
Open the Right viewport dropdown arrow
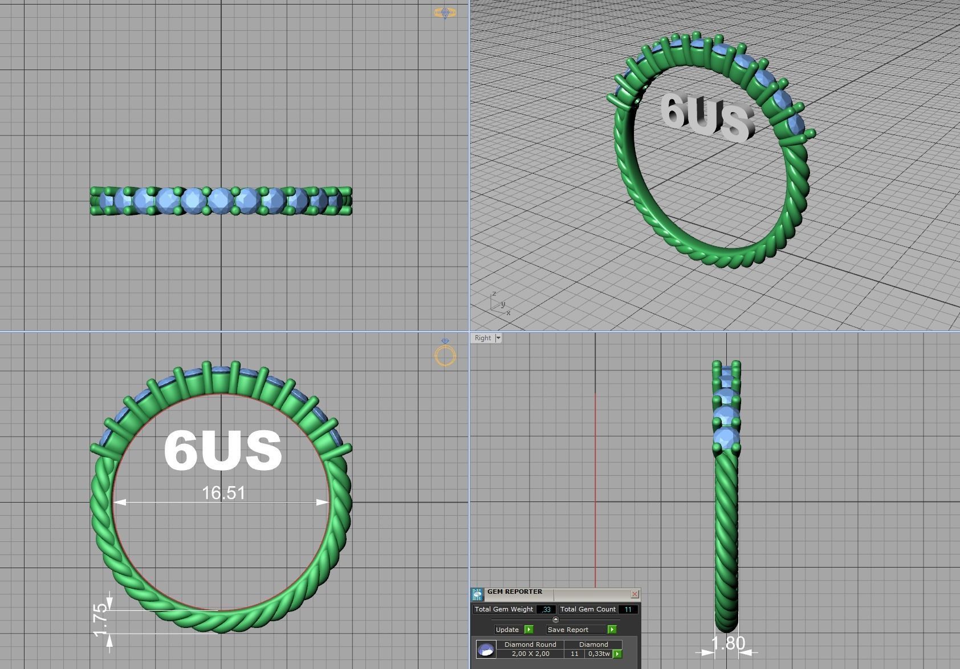pyautogui.click(x=498, y=338)
